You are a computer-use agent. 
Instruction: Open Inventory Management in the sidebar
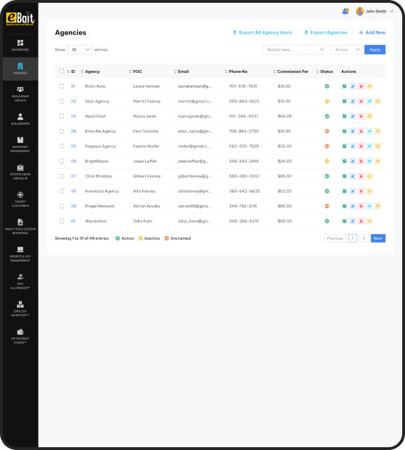20,144
